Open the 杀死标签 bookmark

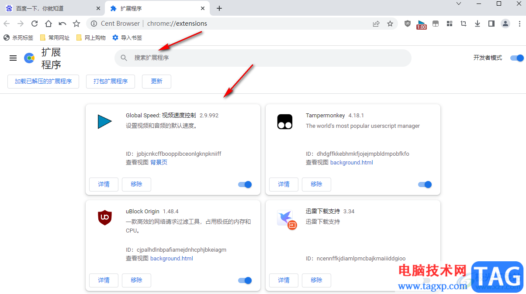[18, 38]
